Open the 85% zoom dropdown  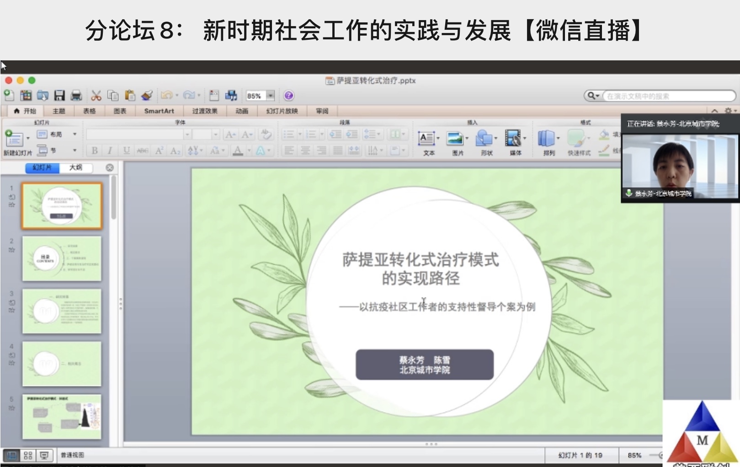(x=271, y=96)
